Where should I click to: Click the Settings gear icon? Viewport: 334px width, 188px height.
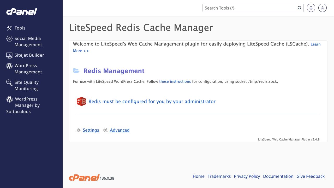tap(79, 130)
